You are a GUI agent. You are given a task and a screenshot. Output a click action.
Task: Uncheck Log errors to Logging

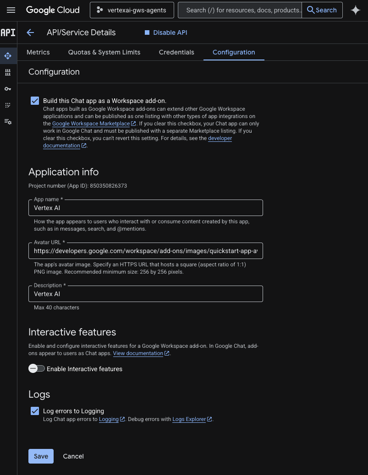pyautogui.click(x=35, y=411)
